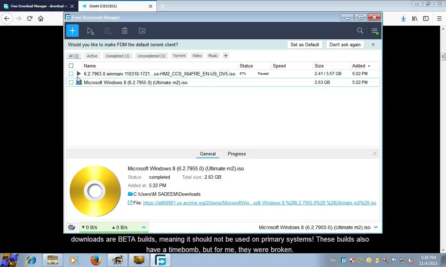Select the Active filter tab
This screenshot has width=446, height=267.
click(92, 56)
